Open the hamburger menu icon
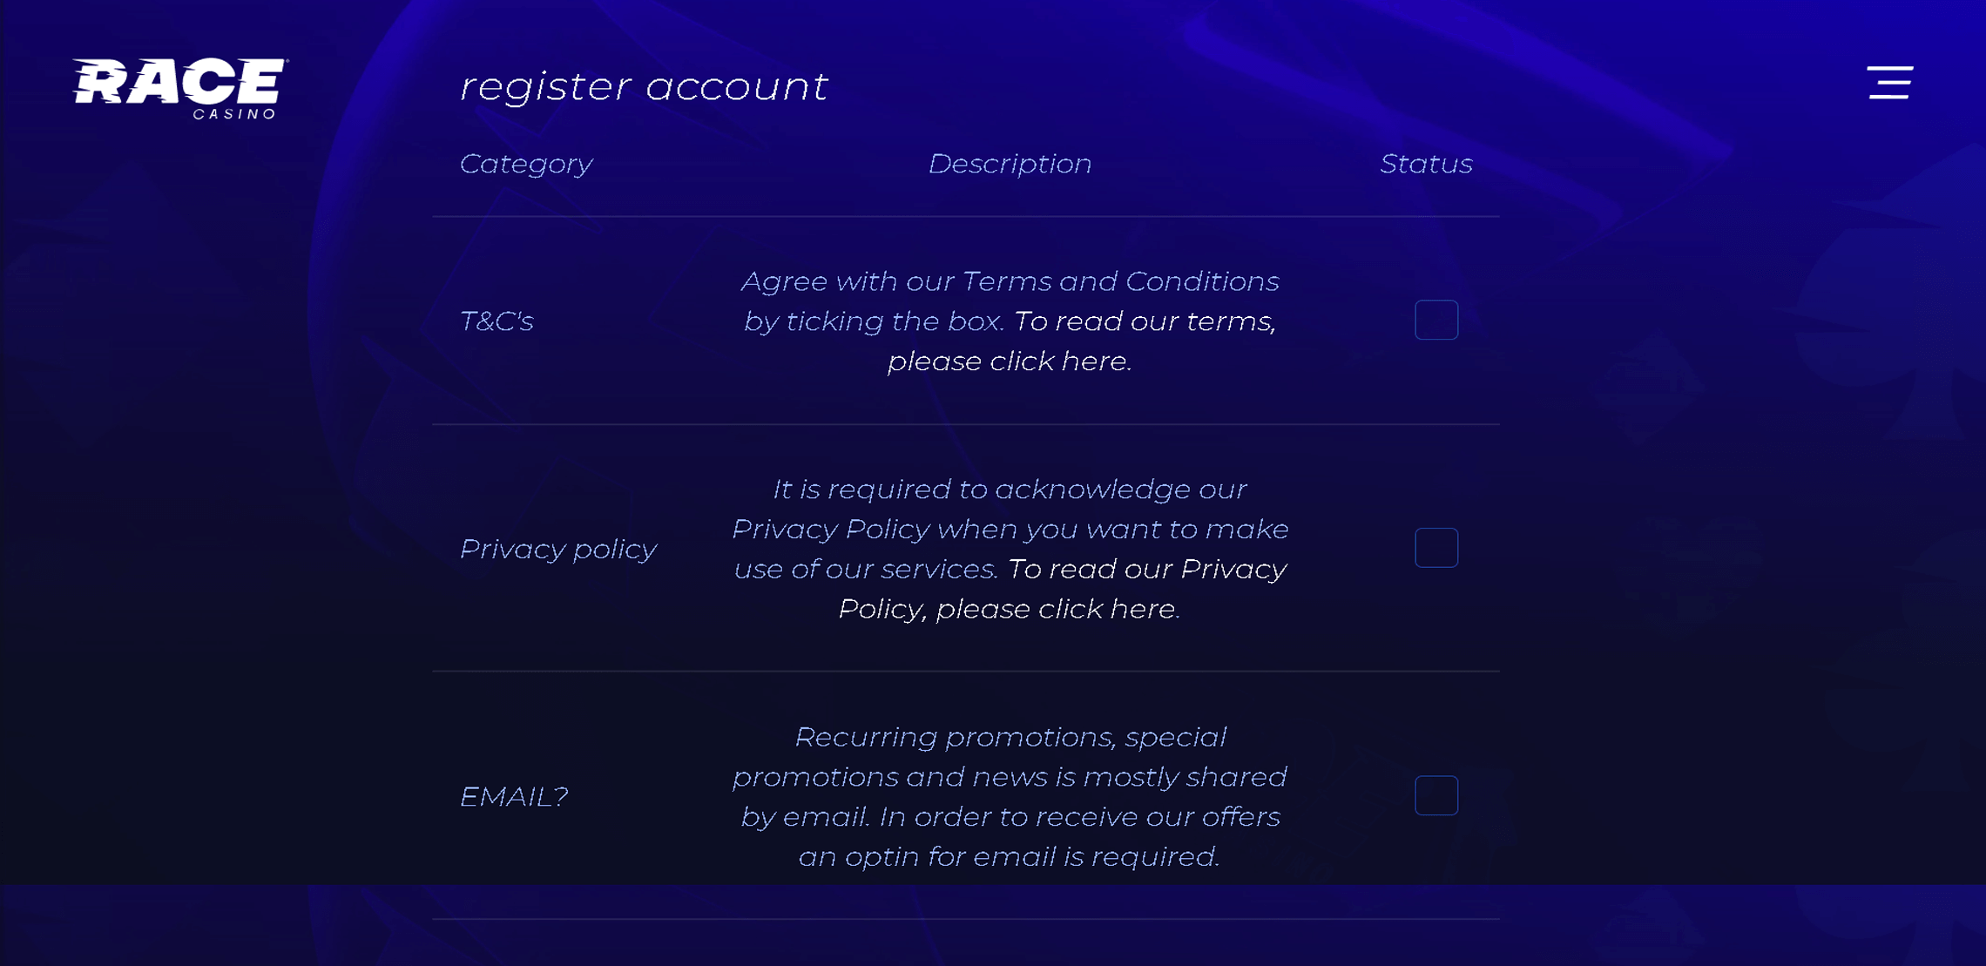 [x=1889, y=83]
